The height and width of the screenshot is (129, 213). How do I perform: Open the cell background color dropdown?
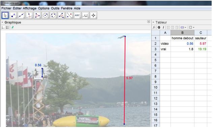pyautogui.click(x=185, y=27)
